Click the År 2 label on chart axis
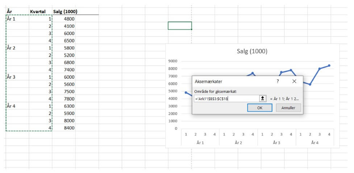Screen dimensions: 354x173 tap(238, 143)
